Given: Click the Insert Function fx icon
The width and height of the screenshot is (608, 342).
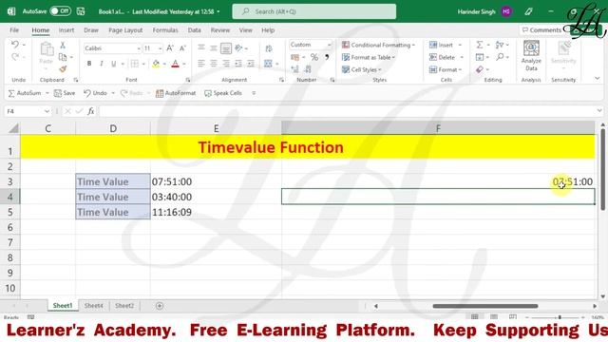Looking at the screenshot, I should tap(91, 111).
